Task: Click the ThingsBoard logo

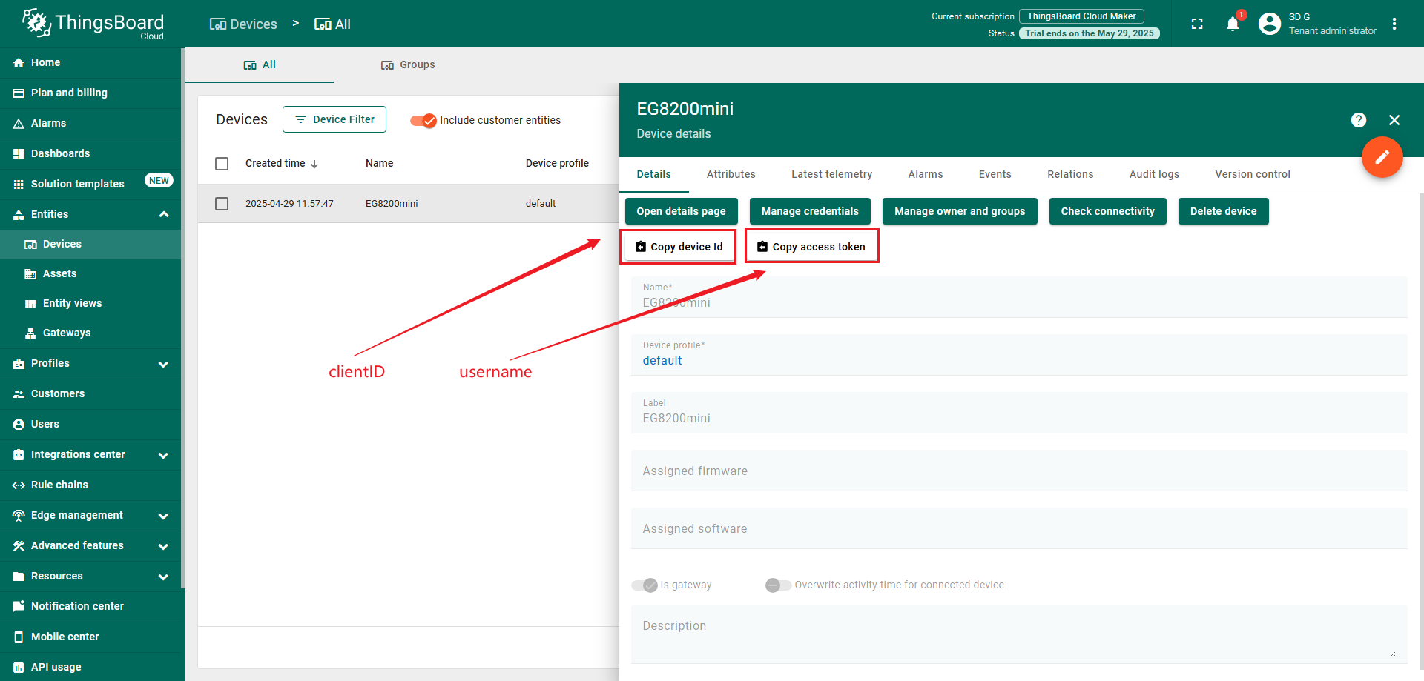Action: 93,24
